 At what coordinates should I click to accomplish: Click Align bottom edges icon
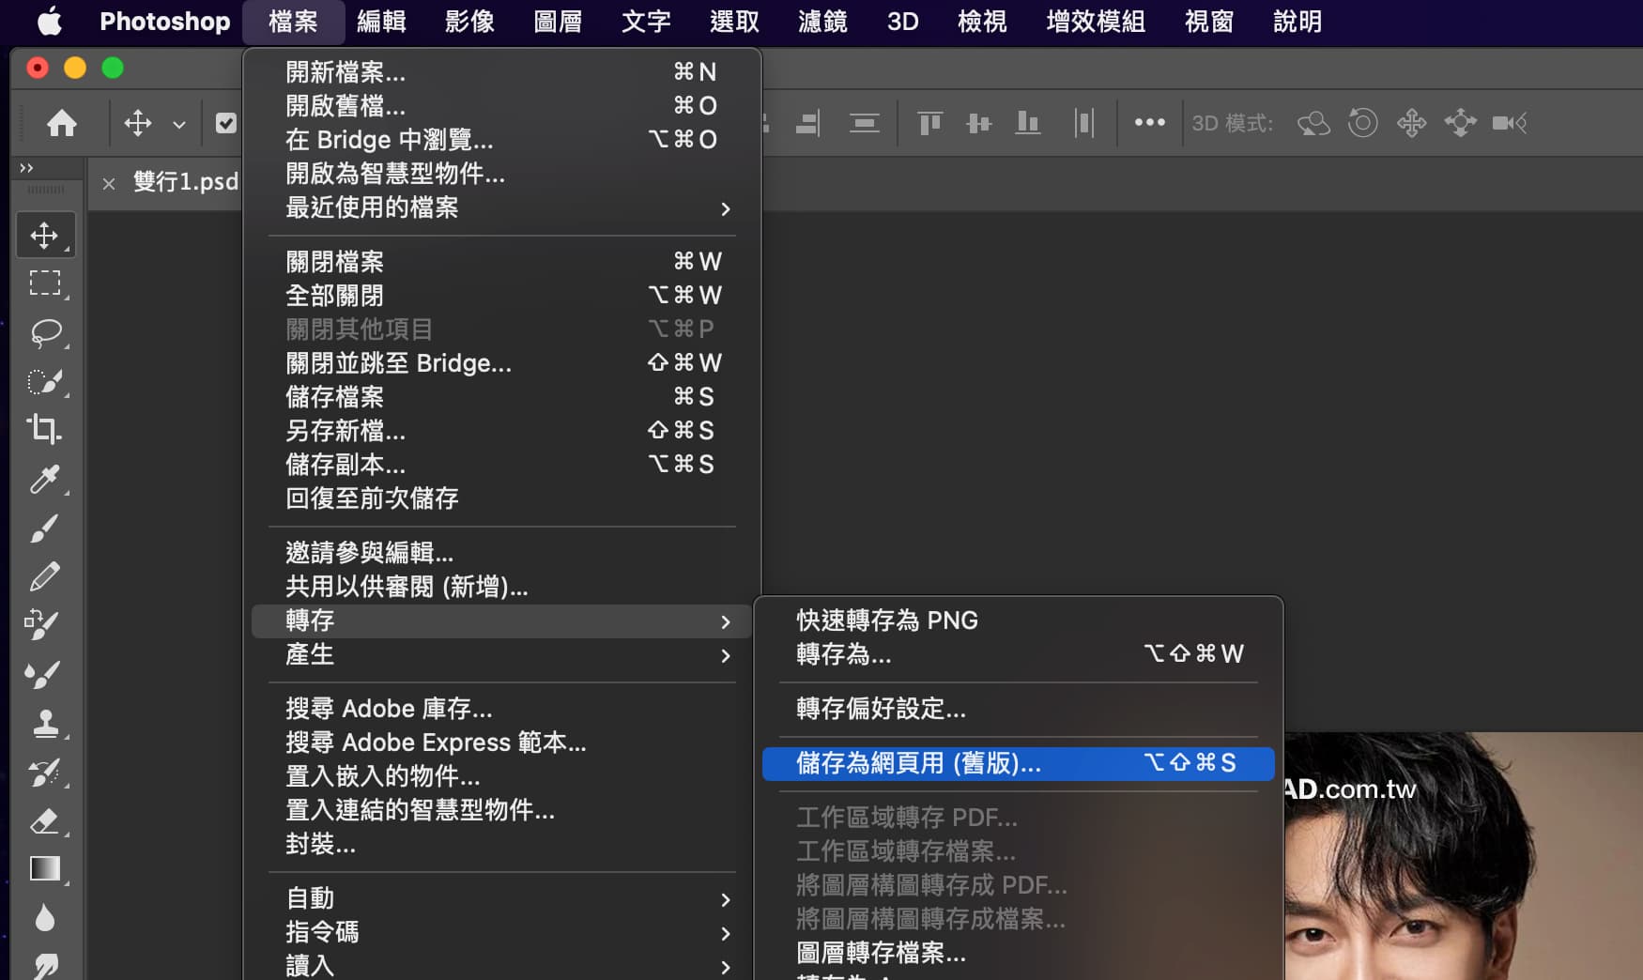point(1028,123)
